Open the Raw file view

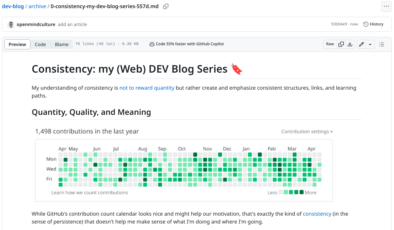(x=330, y=44)
